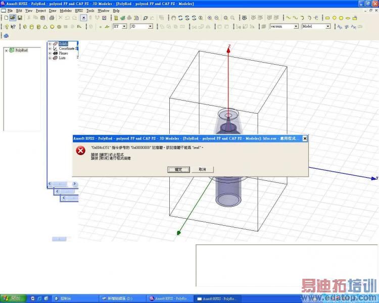
Task: Click the show/hide objects eye icon
Action: pos(245,18)
